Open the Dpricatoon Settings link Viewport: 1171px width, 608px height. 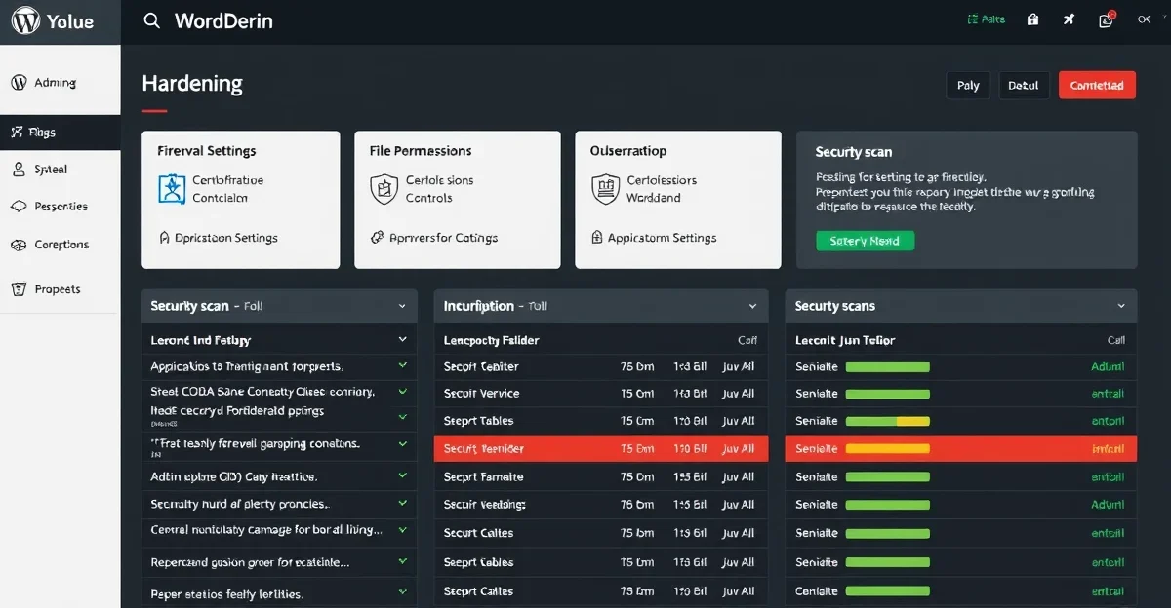coord(225,238)
